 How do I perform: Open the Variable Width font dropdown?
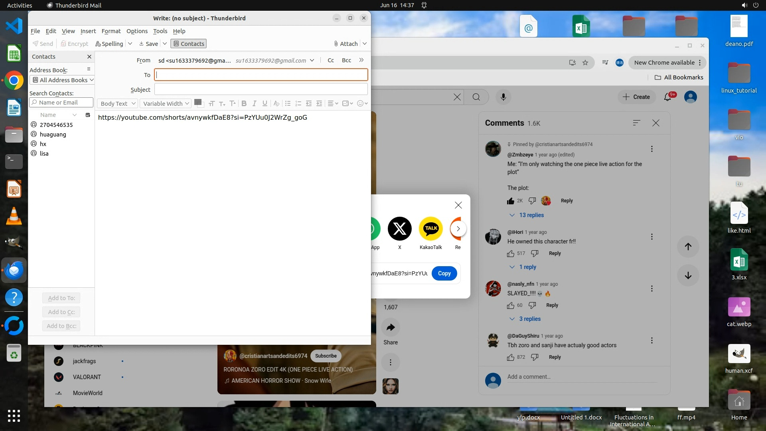point(166,104)
